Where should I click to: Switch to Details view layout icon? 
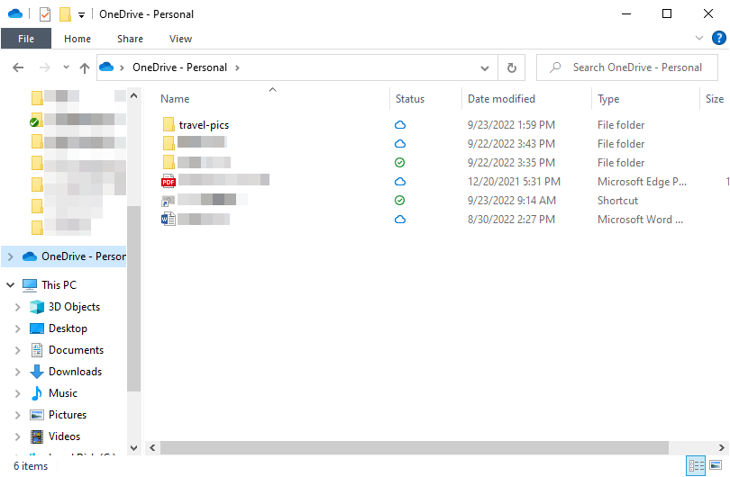(696, 465)
